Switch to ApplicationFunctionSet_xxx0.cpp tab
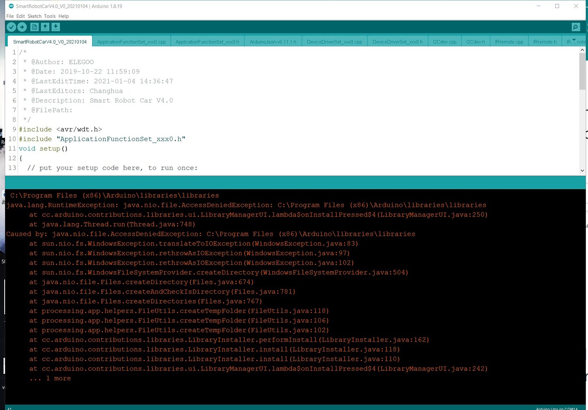The image size is (588, 410). pyautogui.click(x=131, y=41)
